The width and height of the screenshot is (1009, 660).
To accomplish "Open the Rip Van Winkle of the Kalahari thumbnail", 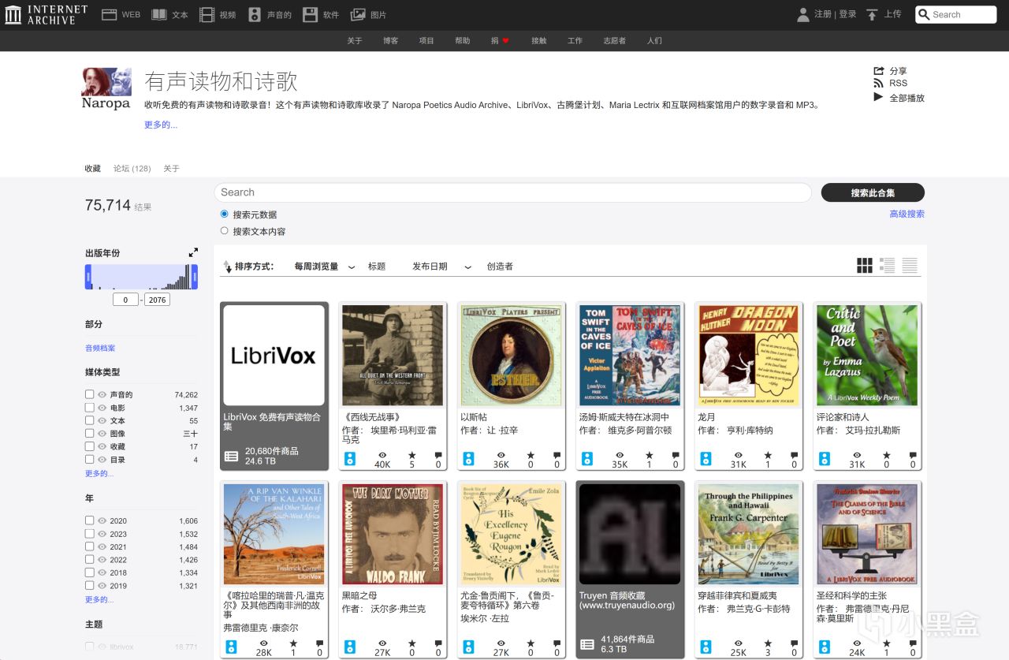I will [274, 534].
